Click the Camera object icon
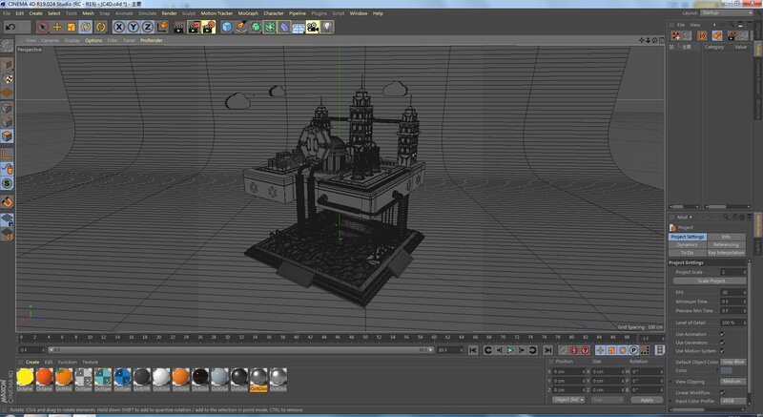The image size is (763, 417). pyautogui.click(x=312, y=27)
